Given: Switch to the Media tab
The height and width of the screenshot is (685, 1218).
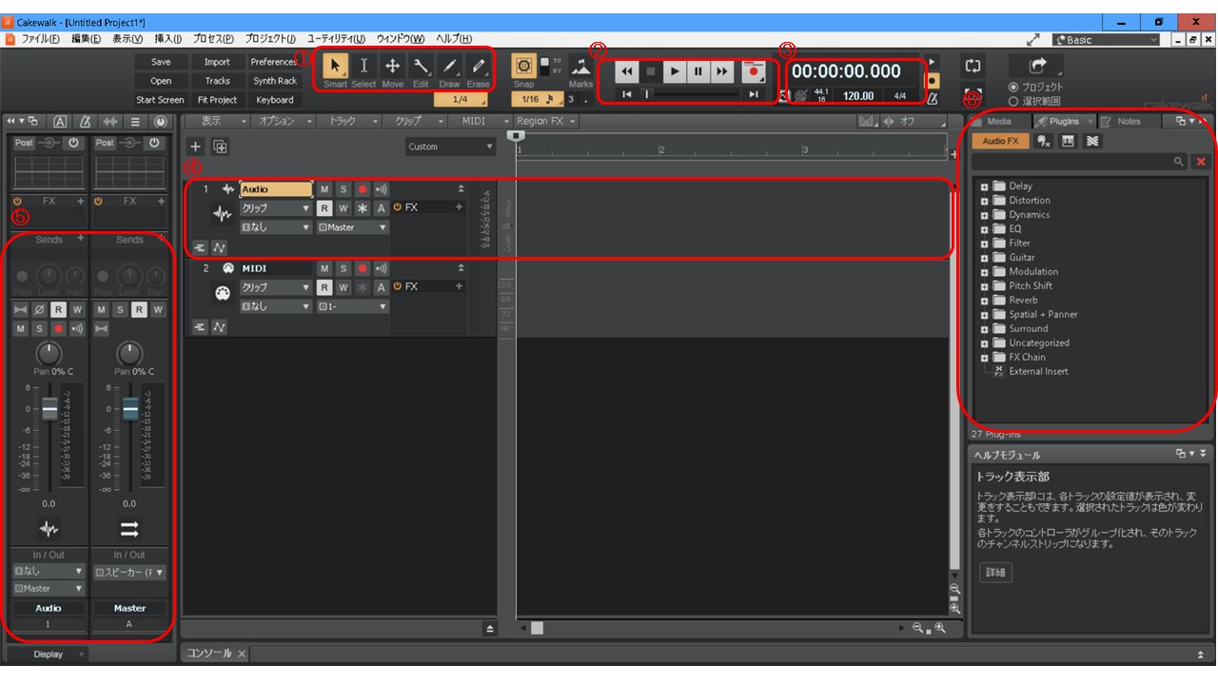Looking at the screenshot, I should point(999,122).
